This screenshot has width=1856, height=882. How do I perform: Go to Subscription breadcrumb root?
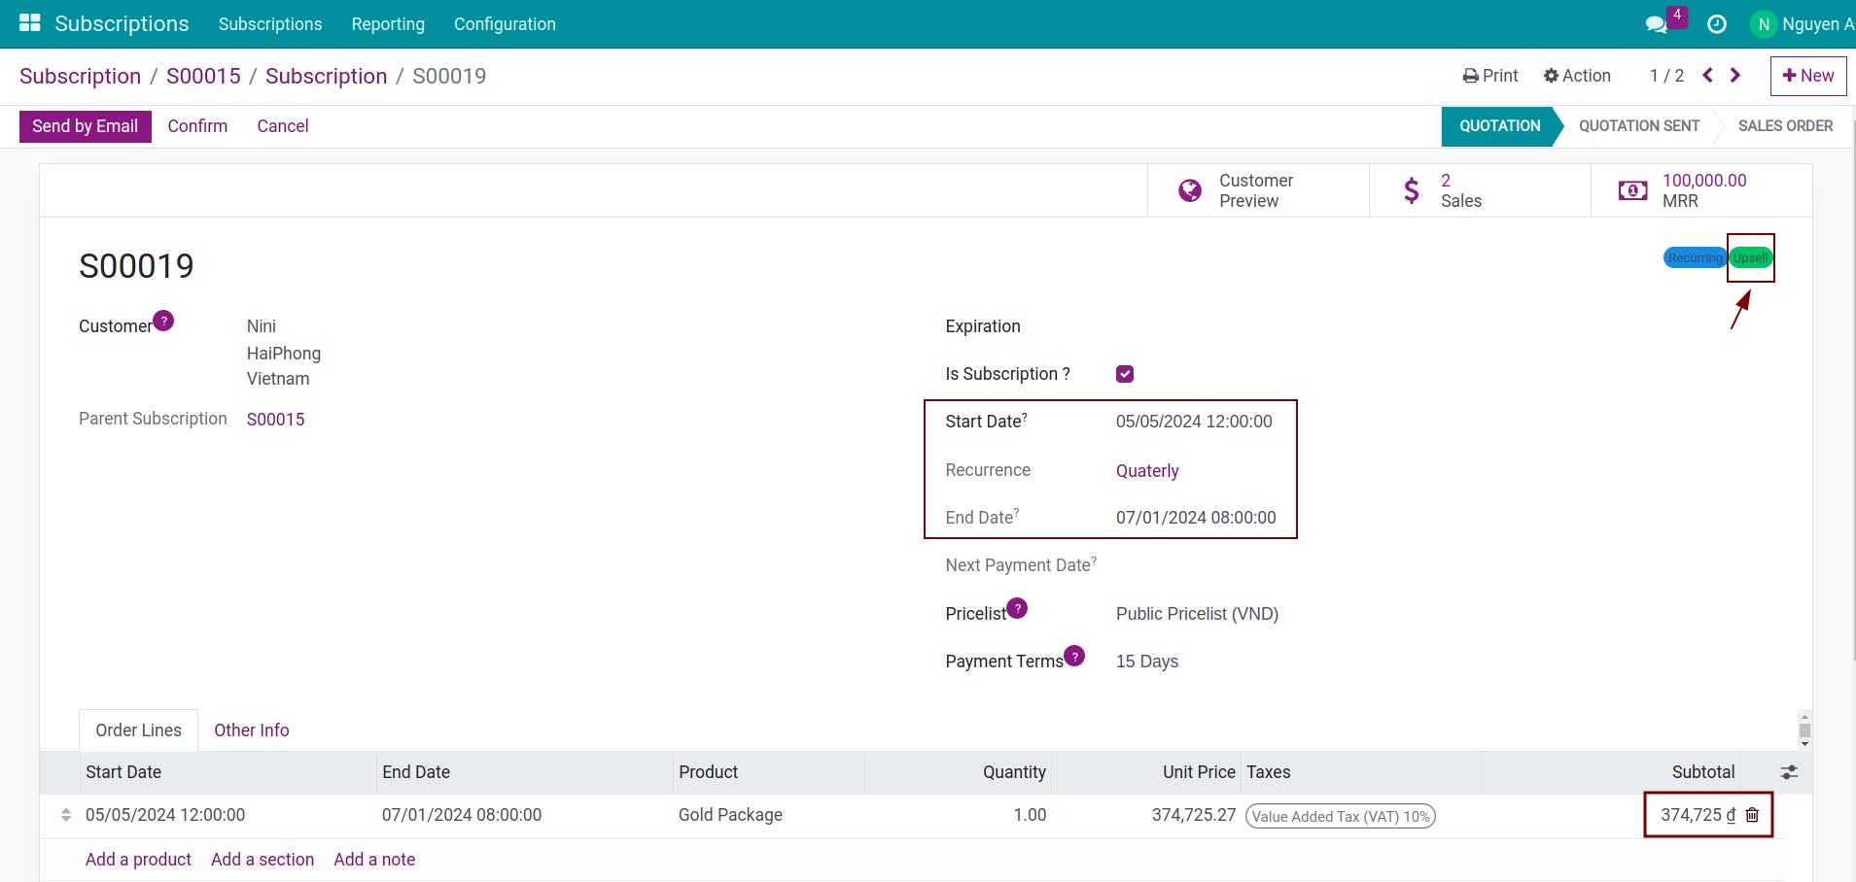click(x=80, y=76)
